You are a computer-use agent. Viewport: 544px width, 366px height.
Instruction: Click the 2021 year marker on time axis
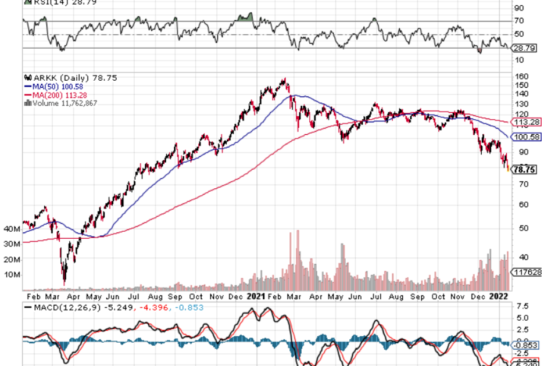coord(256,296)
